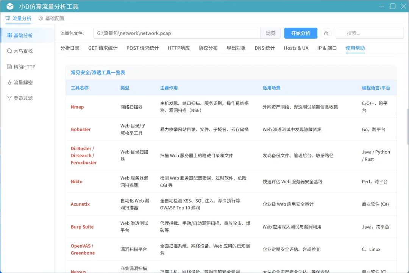The height and width of the screenshot is (273, 409).
Task: Open the IP & 端口 tab
Action: coord(327,48)
